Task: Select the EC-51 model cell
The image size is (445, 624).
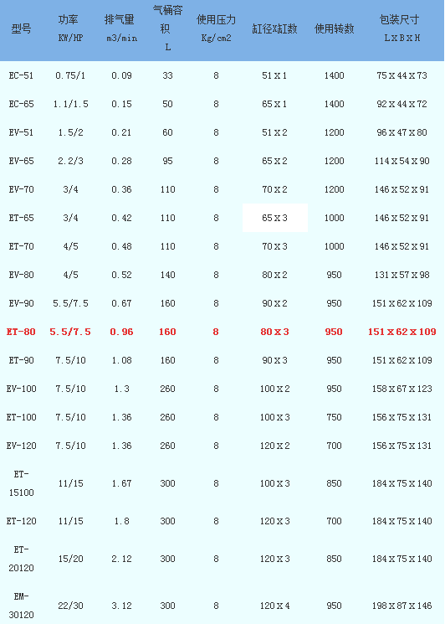Action: pos(21,75)
